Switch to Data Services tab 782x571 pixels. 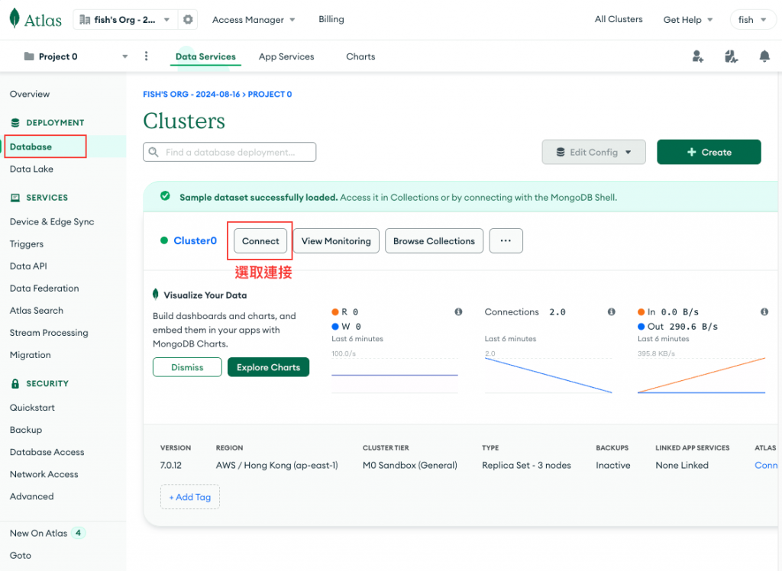(205, 56)
